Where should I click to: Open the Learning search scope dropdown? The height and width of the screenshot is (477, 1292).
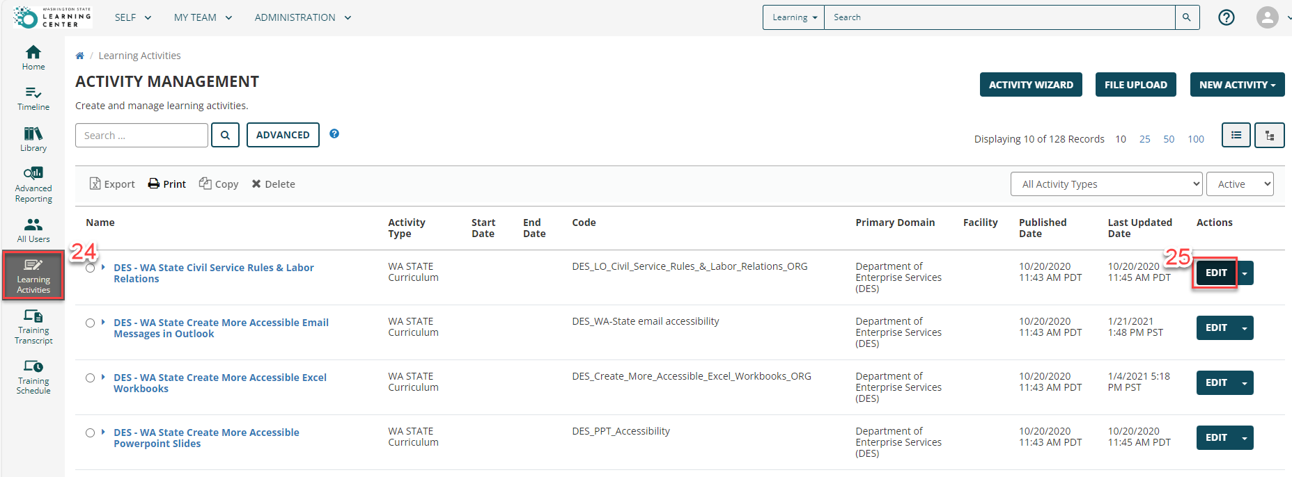point(794,17)
